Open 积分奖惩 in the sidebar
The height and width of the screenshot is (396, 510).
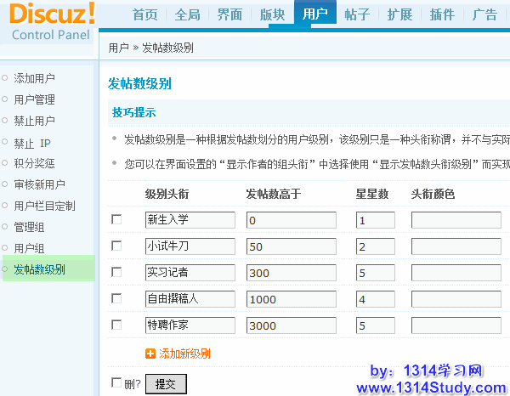click(35, 163)
